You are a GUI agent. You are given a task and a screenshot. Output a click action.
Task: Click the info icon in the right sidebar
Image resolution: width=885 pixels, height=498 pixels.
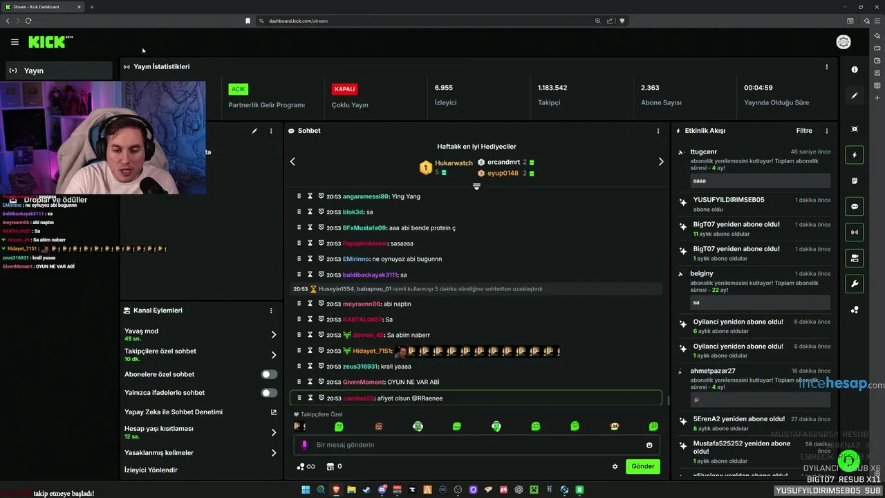[x=855, y=70]
